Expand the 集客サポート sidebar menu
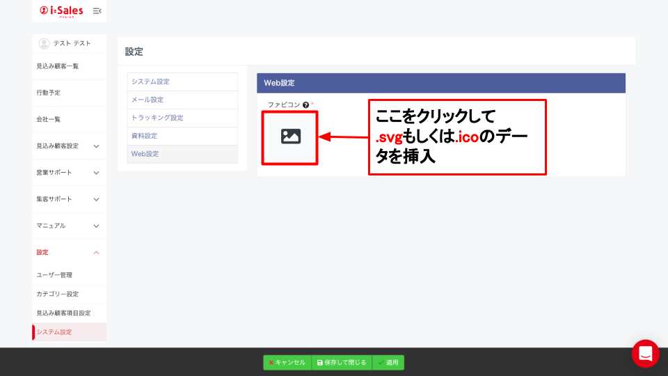 pyautogui.click(x=96, y=199)
